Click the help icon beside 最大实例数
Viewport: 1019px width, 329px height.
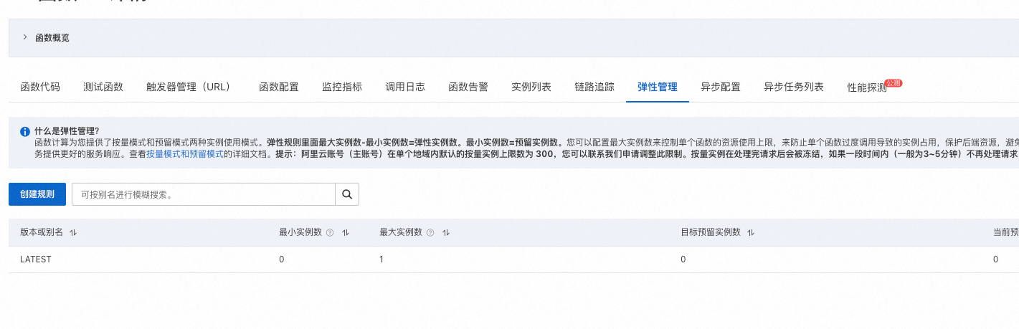[430, 233]
